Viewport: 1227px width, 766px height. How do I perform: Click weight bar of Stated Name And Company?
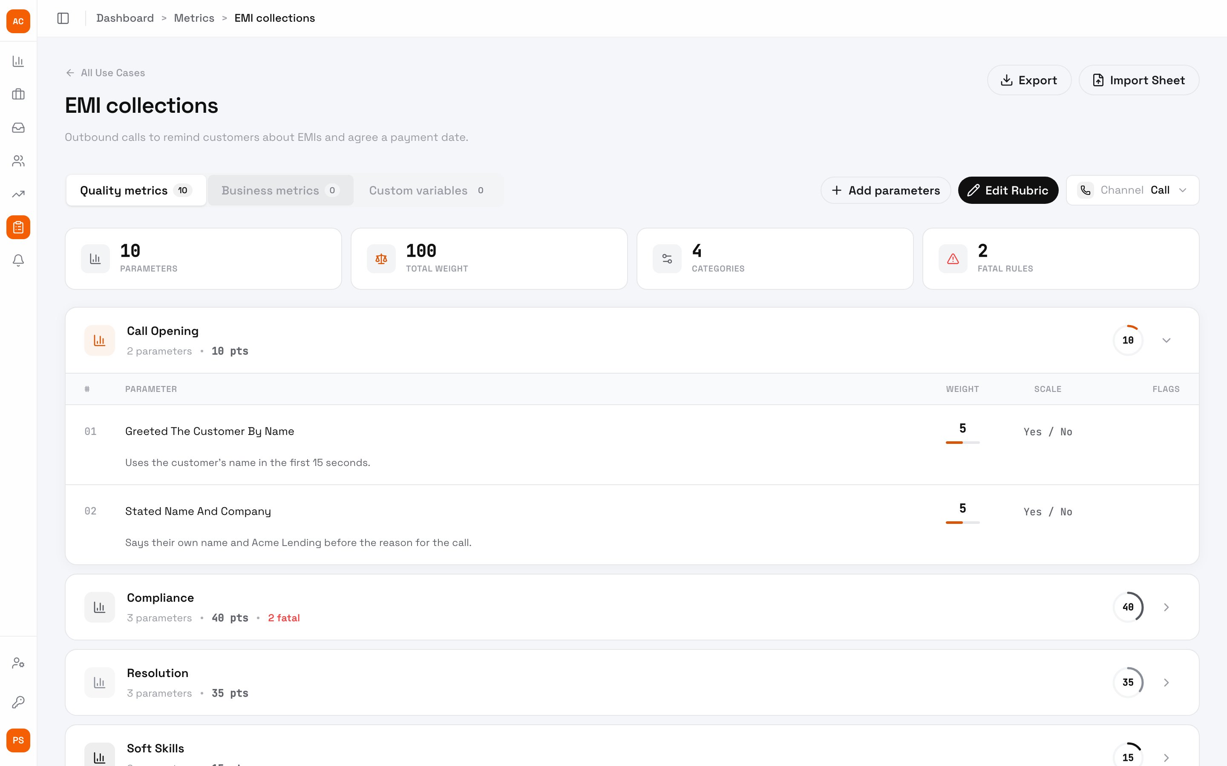click(962, 522)
